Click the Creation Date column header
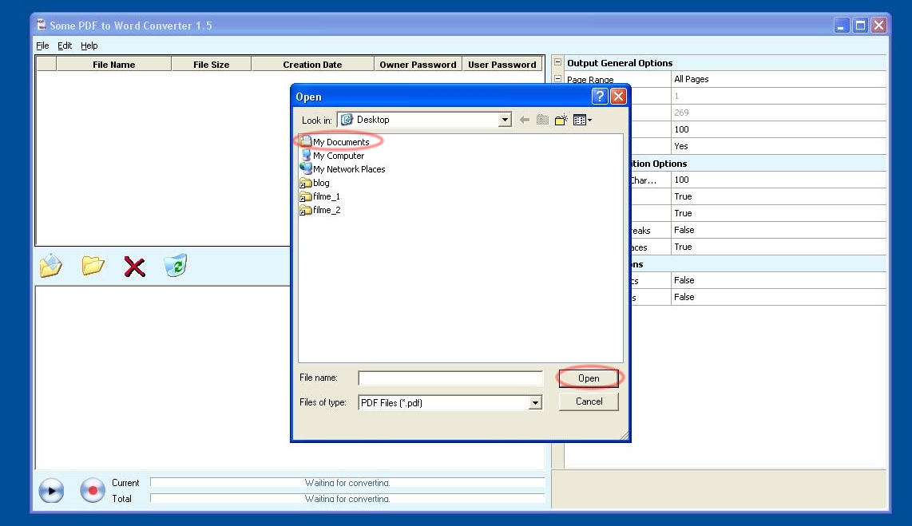 click(312, 65)
